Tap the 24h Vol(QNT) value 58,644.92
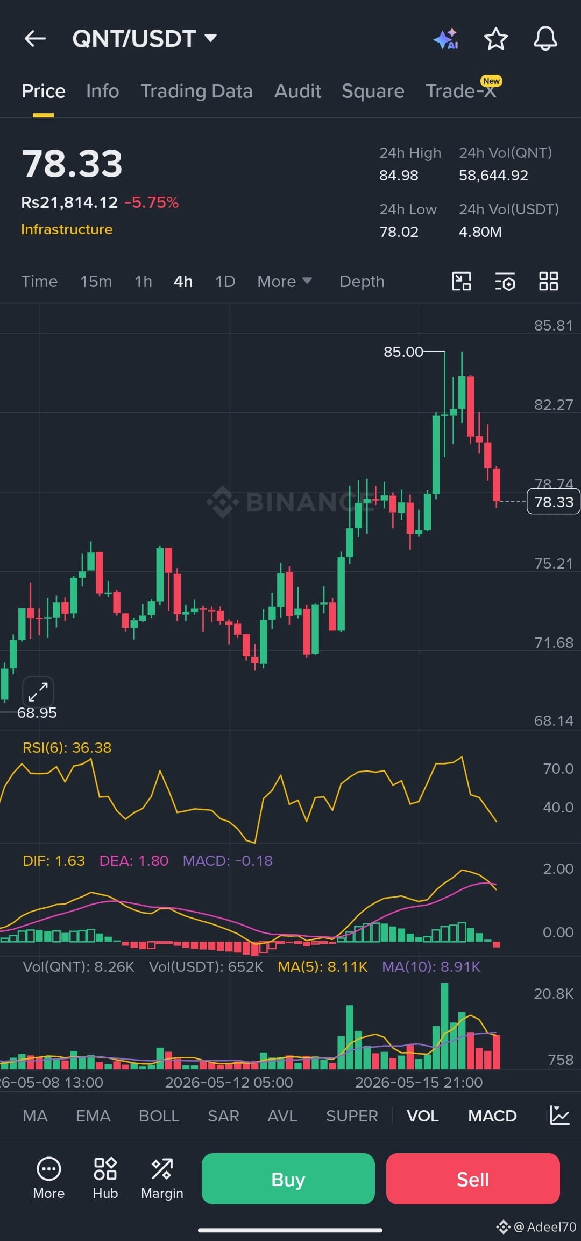 [x=493, y=175]
